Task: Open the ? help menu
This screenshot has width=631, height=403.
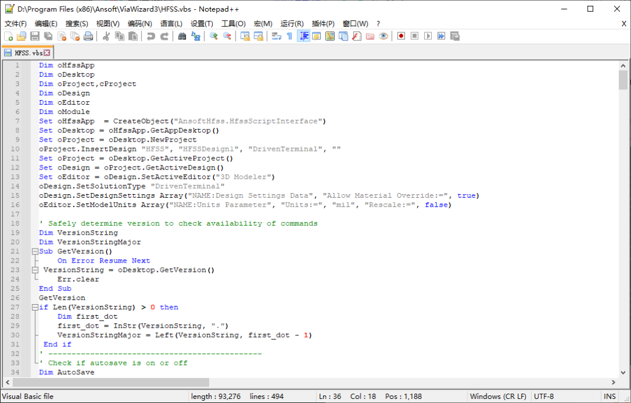Action: [378, 24]
